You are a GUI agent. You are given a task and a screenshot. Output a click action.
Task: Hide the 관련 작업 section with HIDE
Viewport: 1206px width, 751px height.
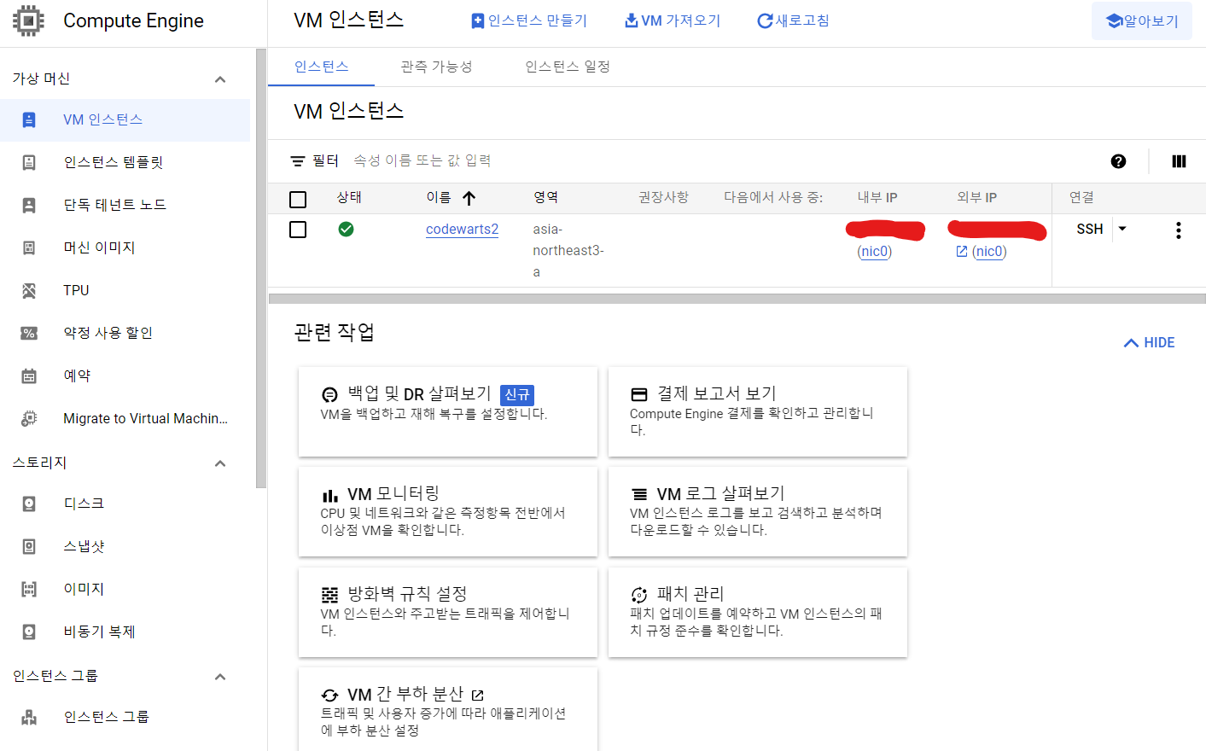(1149, 342)
